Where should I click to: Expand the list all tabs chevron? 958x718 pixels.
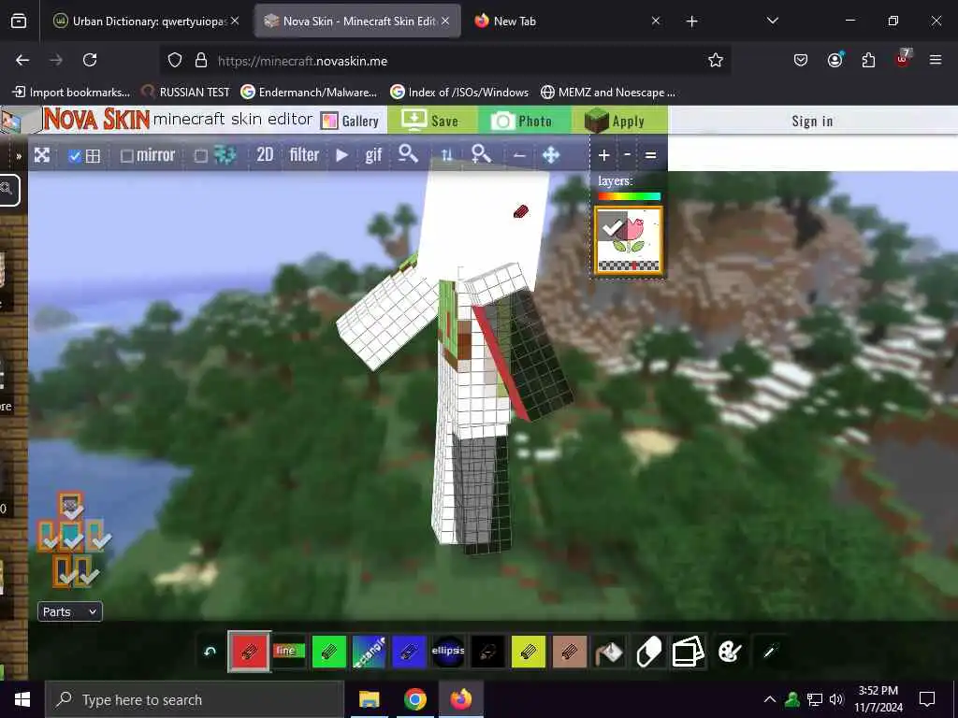click(772, 21)
